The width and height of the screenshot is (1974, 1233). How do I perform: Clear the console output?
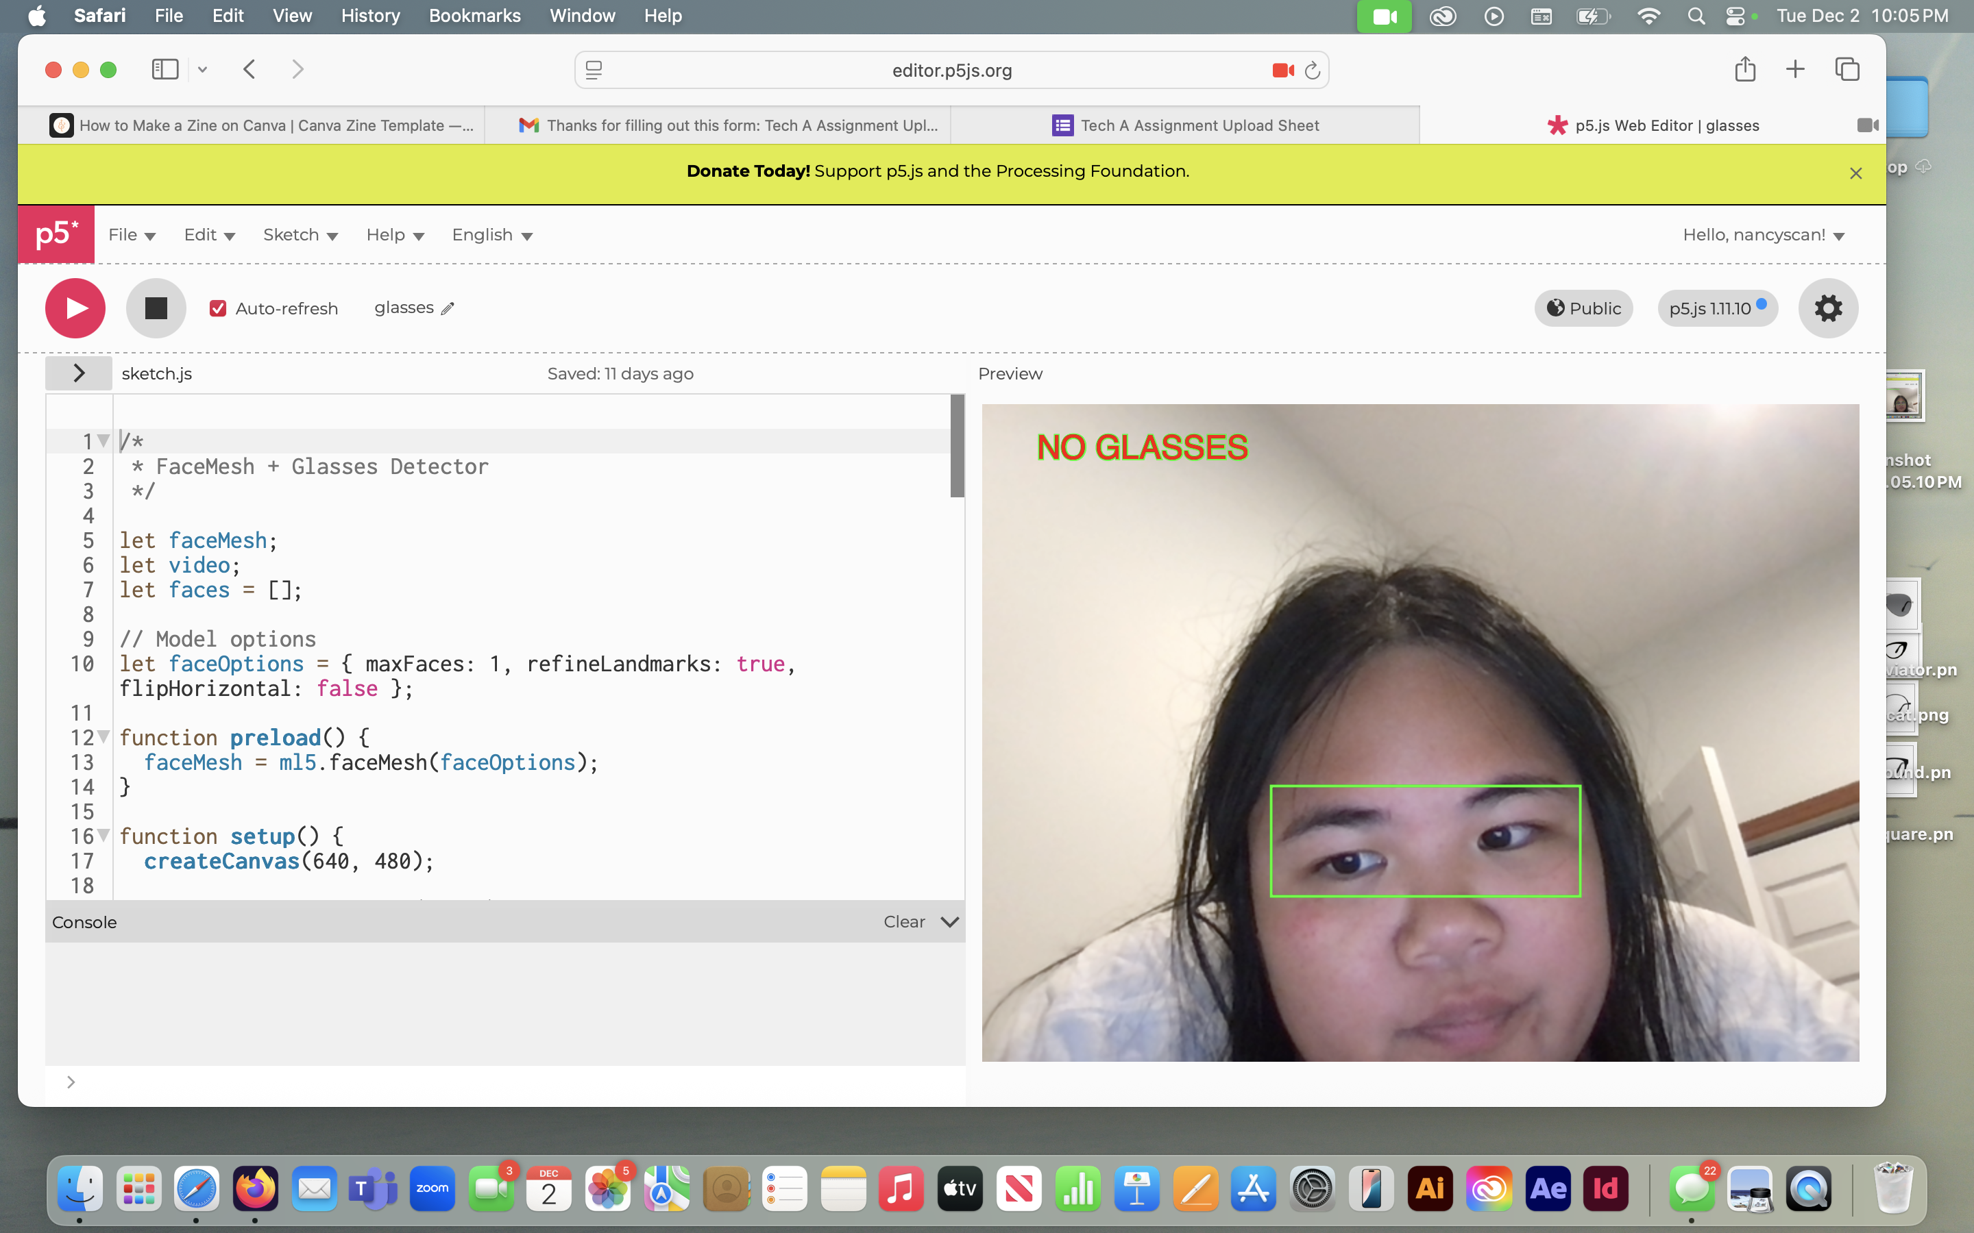(903, 921)
